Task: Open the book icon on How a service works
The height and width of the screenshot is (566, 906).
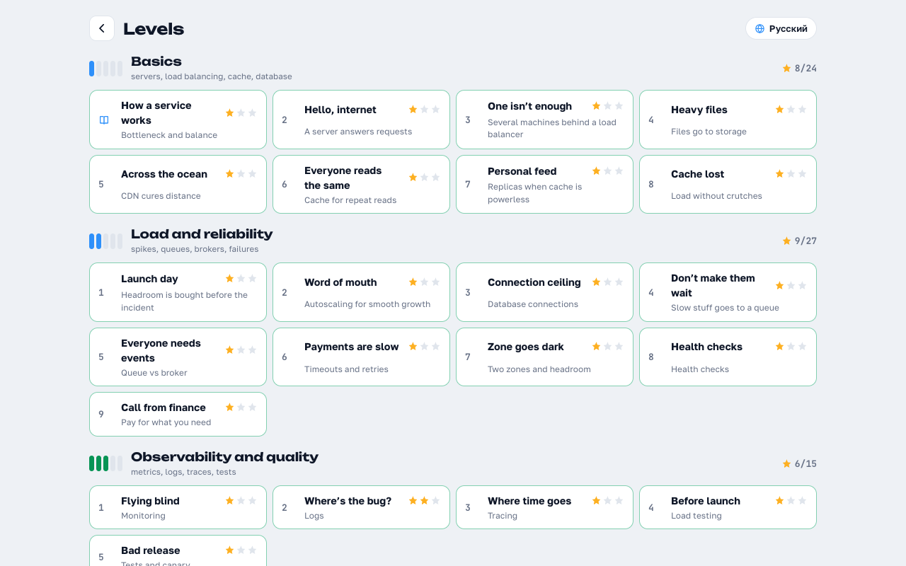Action: coord(104,120)
